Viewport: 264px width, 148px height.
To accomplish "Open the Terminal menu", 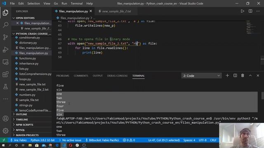I will tap(77, 4).
